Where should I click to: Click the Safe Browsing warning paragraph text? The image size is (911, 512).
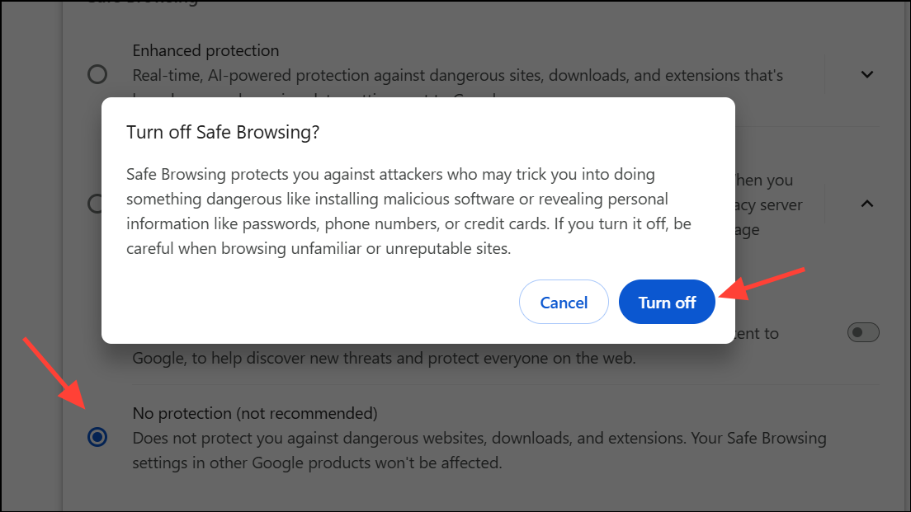tap(396, 212)
